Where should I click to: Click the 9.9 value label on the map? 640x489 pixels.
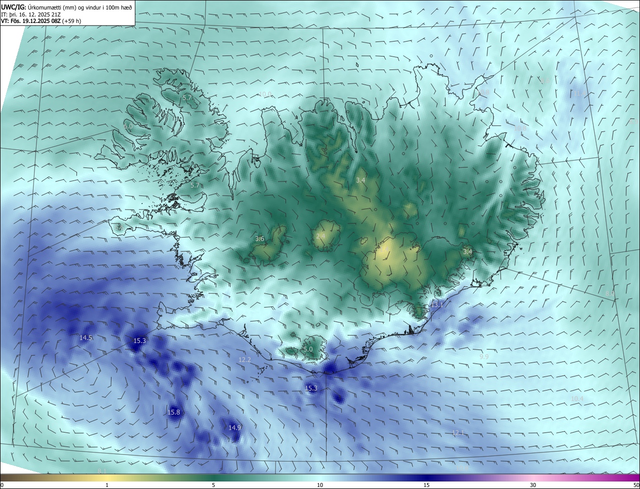(x=484, y=356)
